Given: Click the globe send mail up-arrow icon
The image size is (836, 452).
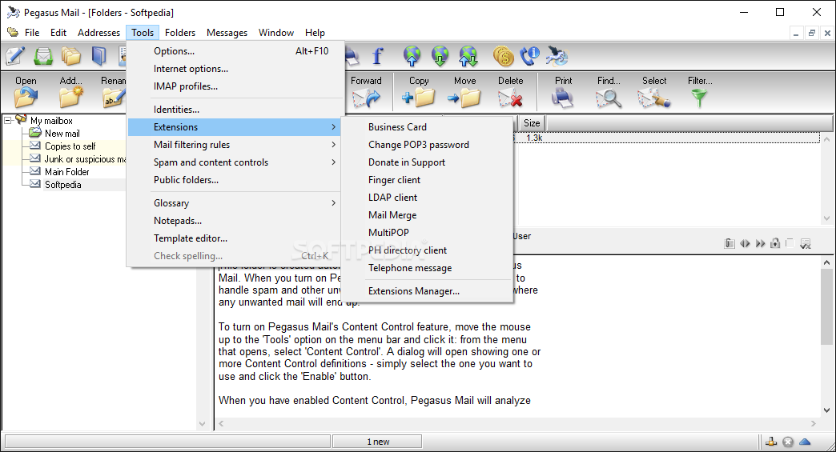Looking at the screenshot, I should point(412,56).
